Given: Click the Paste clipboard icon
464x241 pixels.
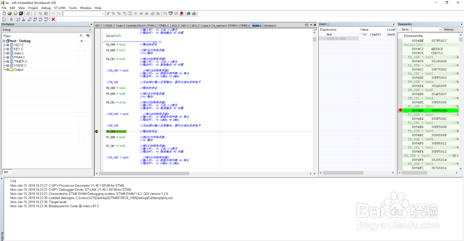Looking at the screenshot, I should coord(46,13).
